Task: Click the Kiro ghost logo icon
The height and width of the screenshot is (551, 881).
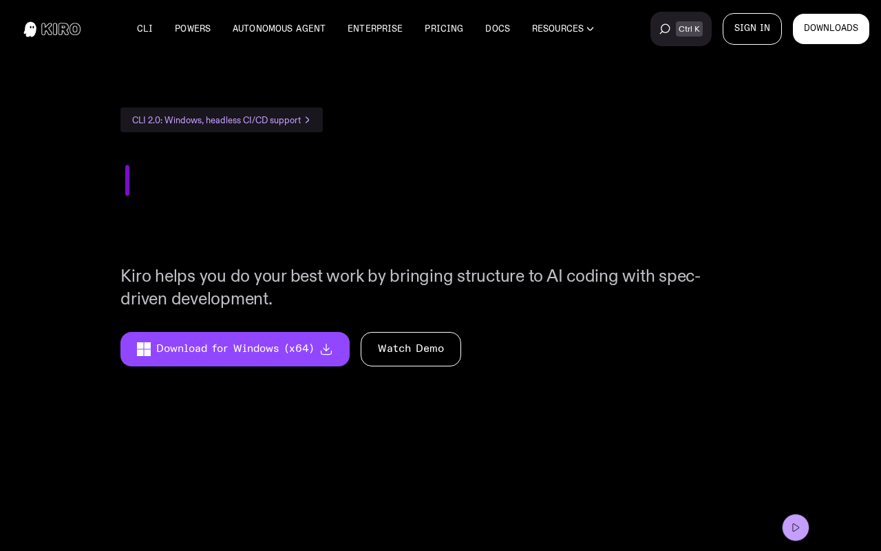Action: coord(30,29)
